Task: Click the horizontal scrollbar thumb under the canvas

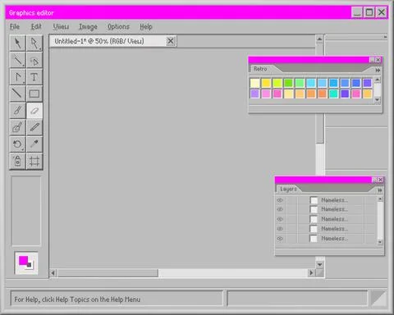Action: (108, 272)
